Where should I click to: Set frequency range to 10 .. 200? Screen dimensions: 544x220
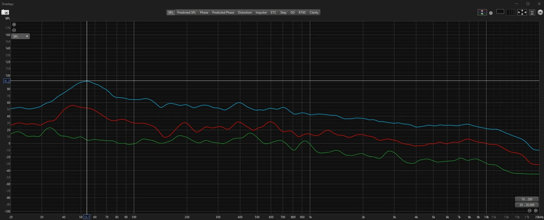coord(527,199)
